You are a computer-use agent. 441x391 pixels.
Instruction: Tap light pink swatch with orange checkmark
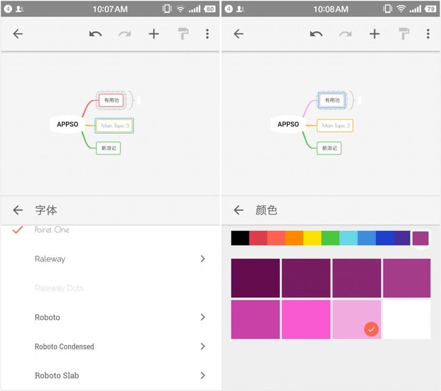[x=356, y=319]
